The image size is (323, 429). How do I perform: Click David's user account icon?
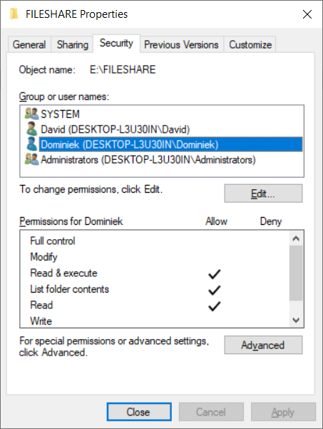pyautogui.click(x=31, y=129)
